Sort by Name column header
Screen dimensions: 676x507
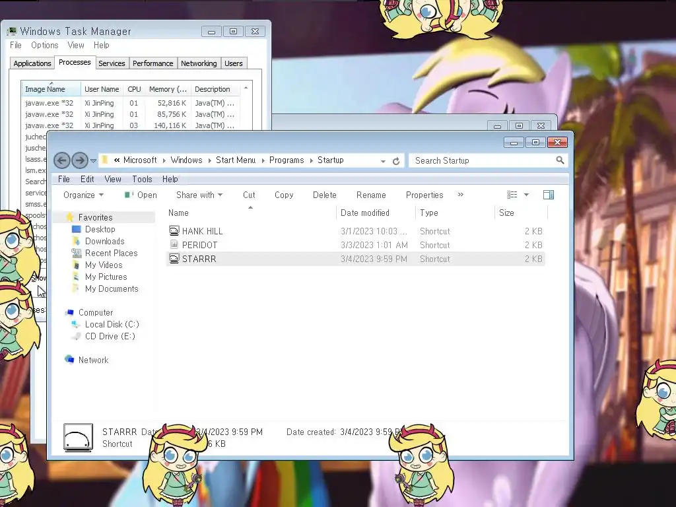point(178,213)
